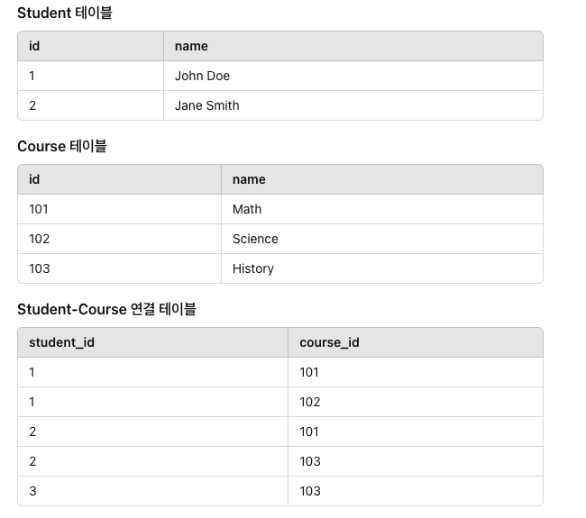This screenshot has height=518, width=586.
Task: Click the student_id column header
Action: (152, 342)
